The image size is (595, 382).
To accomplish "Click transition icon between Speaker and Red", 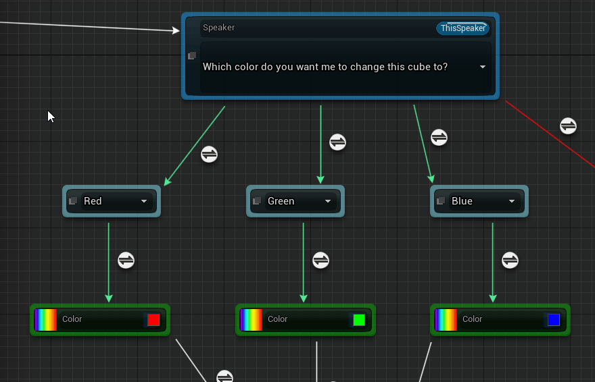I will (x=209, y=154).
